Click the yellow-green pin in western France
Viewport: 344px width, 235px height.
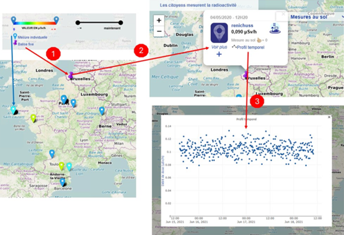[x=33, y=118]
